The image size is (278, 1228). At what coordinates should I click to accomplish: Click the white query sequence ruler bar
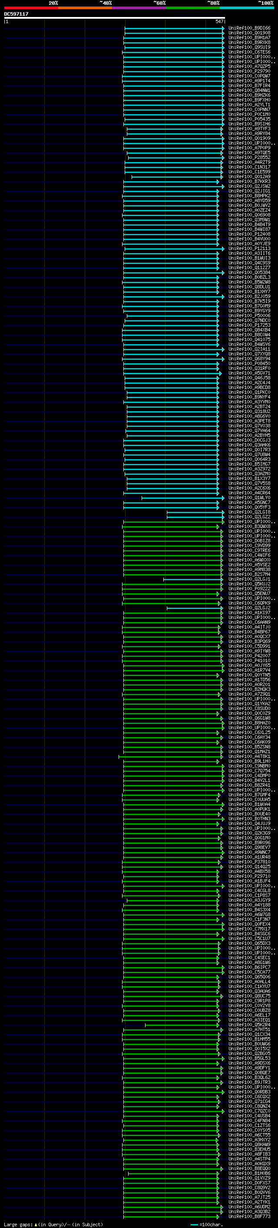114,17
